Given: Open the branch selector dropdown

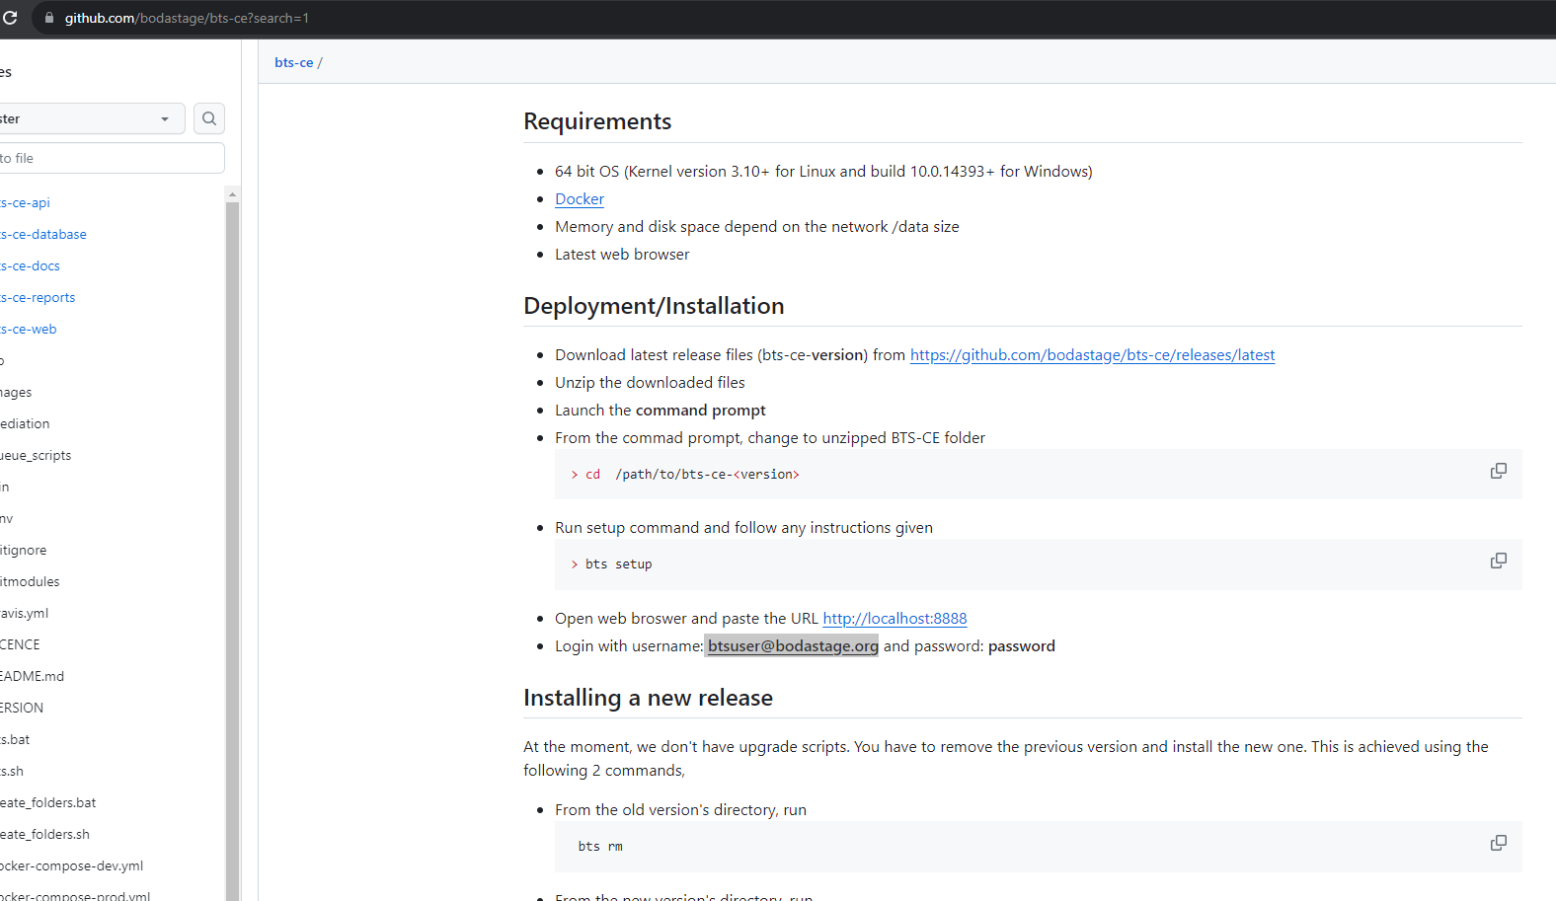Looking at the screenshot, I should (x=92, y=118).
